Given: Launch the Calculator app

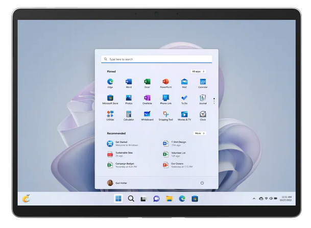Looking at the screenshot, I should pyautogui.click(x=129, y=116).
